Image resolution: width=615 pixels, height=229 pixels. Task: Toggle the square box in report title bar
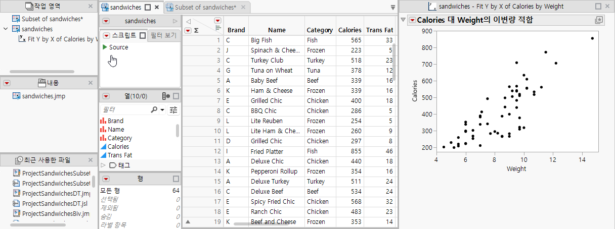tap(598, 7)
